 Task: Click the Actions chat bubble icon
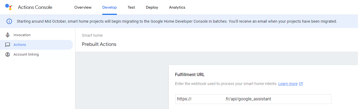click(8, 45)
